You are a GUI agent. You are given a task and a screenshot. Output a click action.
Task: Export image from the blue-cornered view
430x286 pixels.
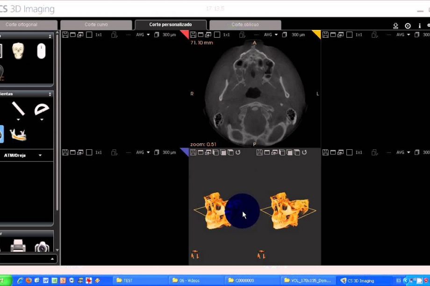tap(80, 153)
